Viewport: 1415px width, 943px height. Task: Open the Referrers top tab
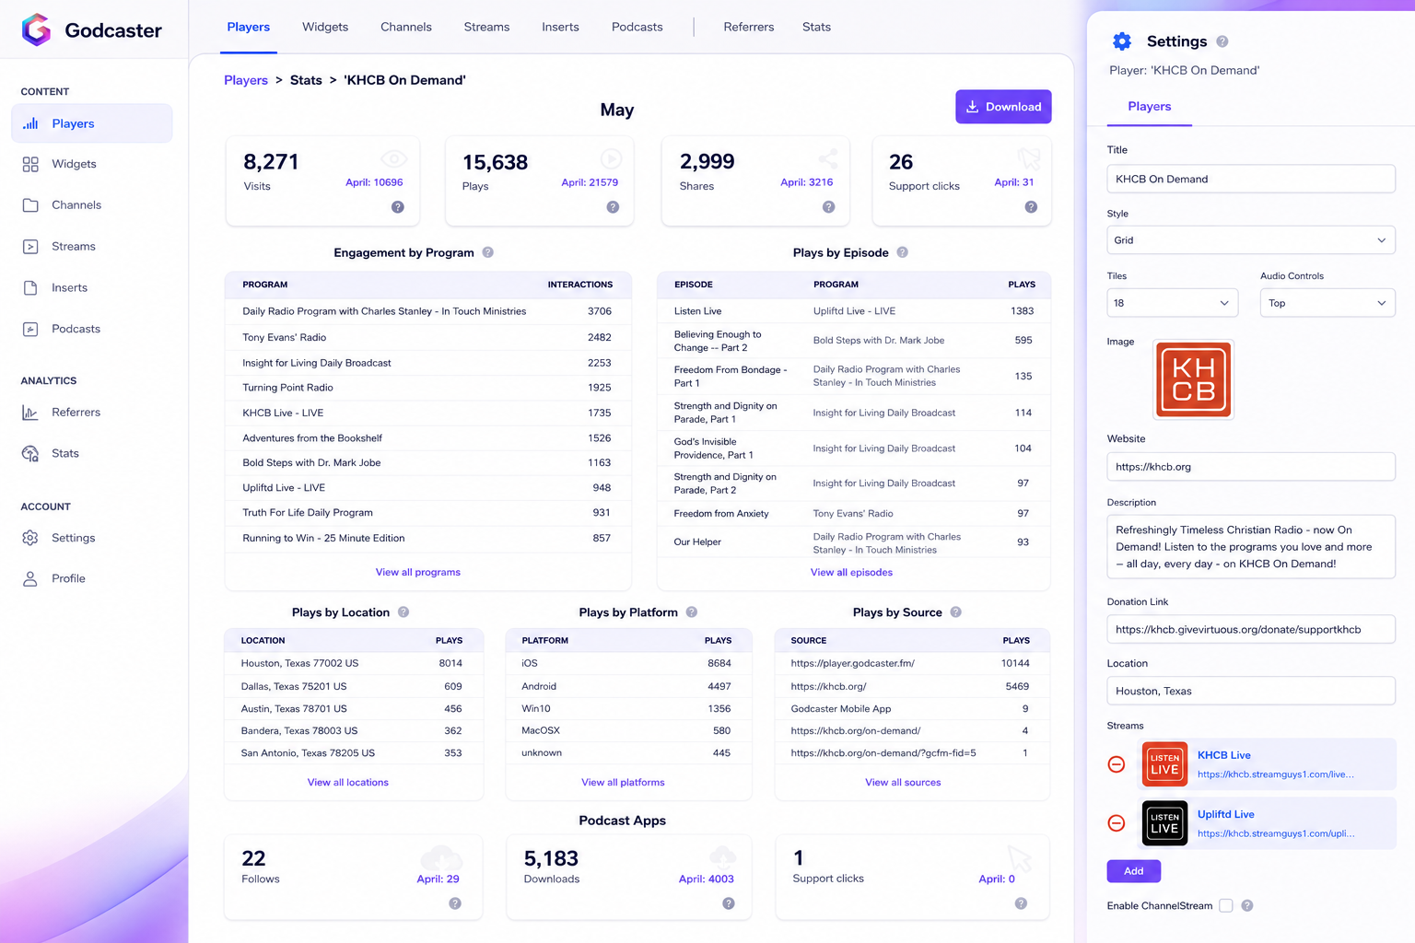[x=749, y=27]
